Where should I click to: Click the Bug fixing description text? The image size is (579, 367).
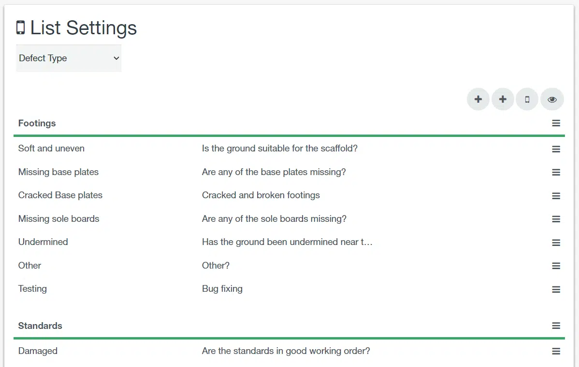coord(222,289)
